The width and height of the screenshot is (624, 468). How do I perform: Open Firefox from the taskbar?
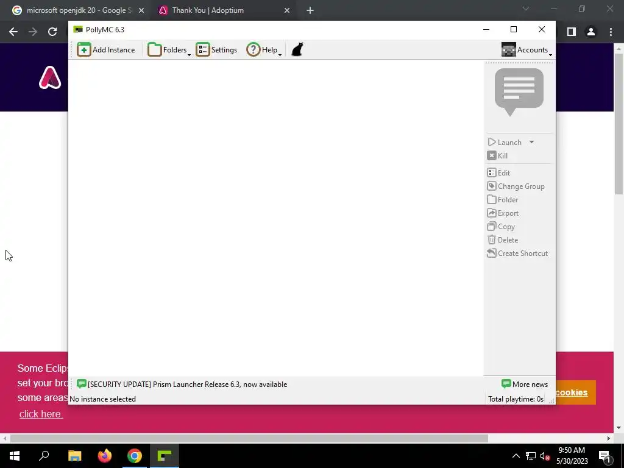105,456
